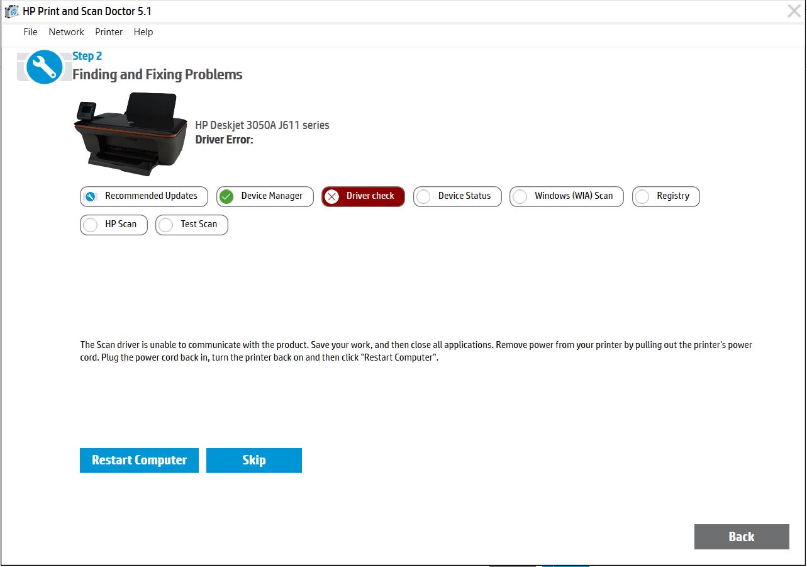The image size is (807, 567).
Task: Skip the driver check step
Action: point(254,460)
